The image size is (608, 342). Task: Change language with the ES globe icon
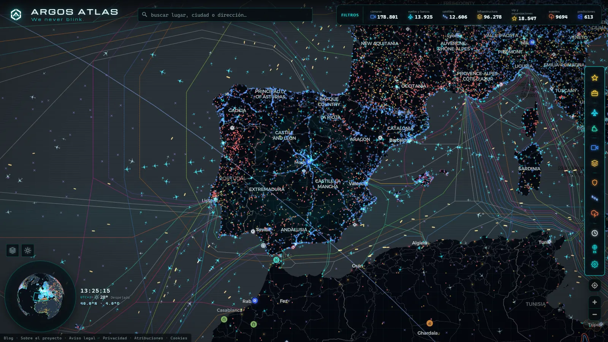[x=595, y=249]
